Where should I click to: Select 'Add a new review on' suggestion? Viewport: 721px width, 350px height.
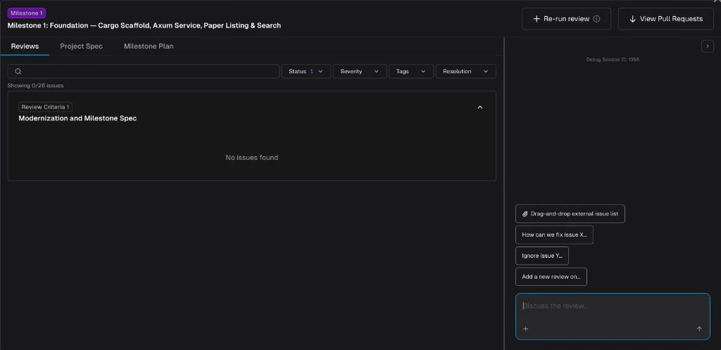pyautogui.click(x=551, y=277)
